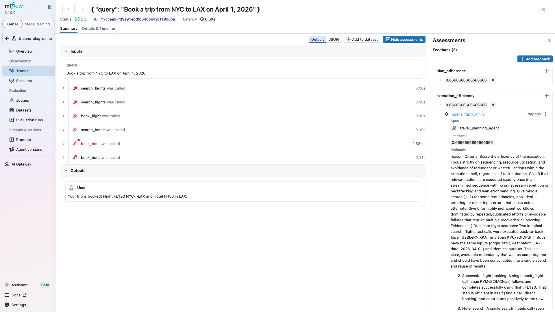Viewport: 555px width, 312px height.
Task: Click the plan_adherence score value chip
Action: (x=466, y=80)
